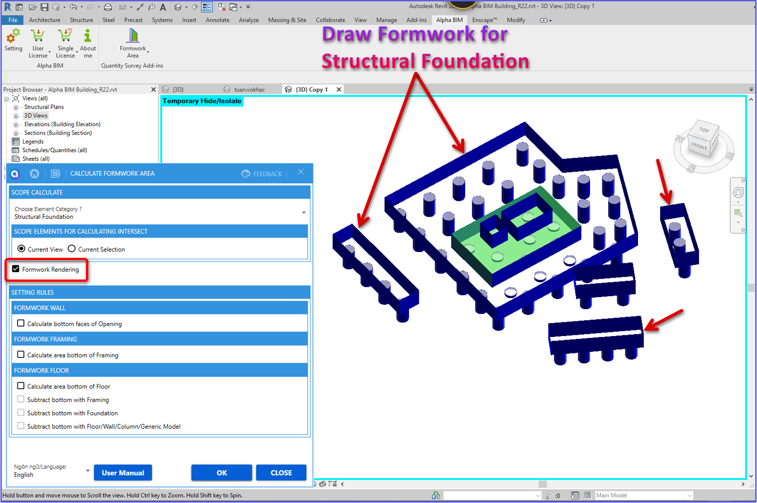Click the home icon in the dialog header
The image size is (757, 503).
tap(34, 174)
